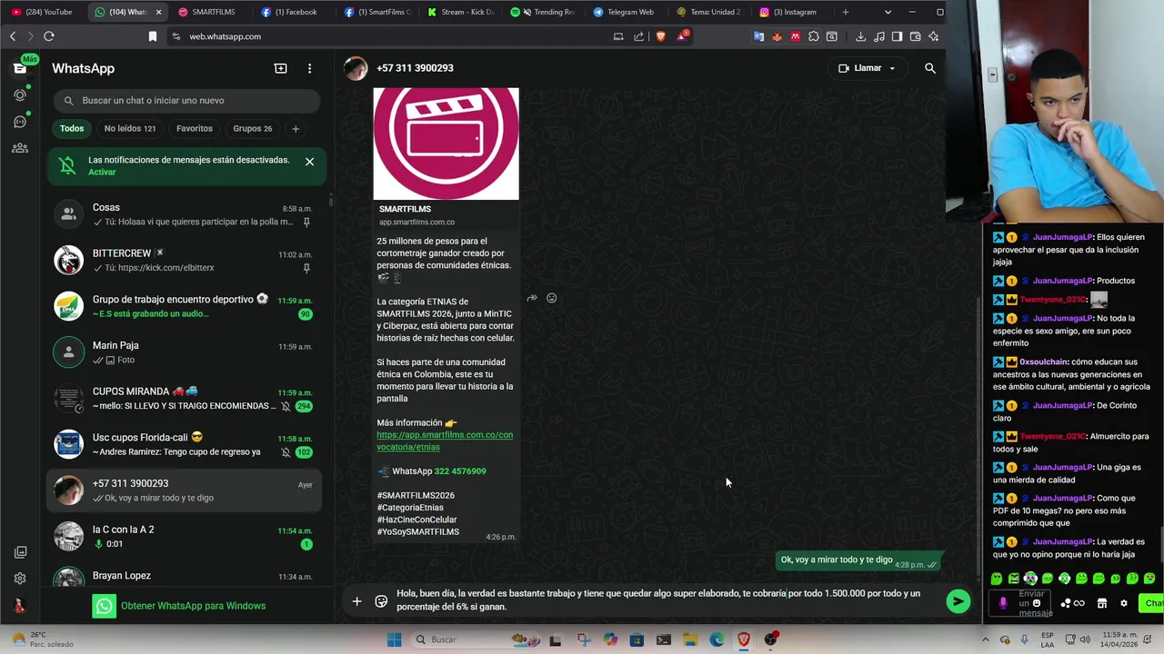Open the Cosas chat

[185, 214]
